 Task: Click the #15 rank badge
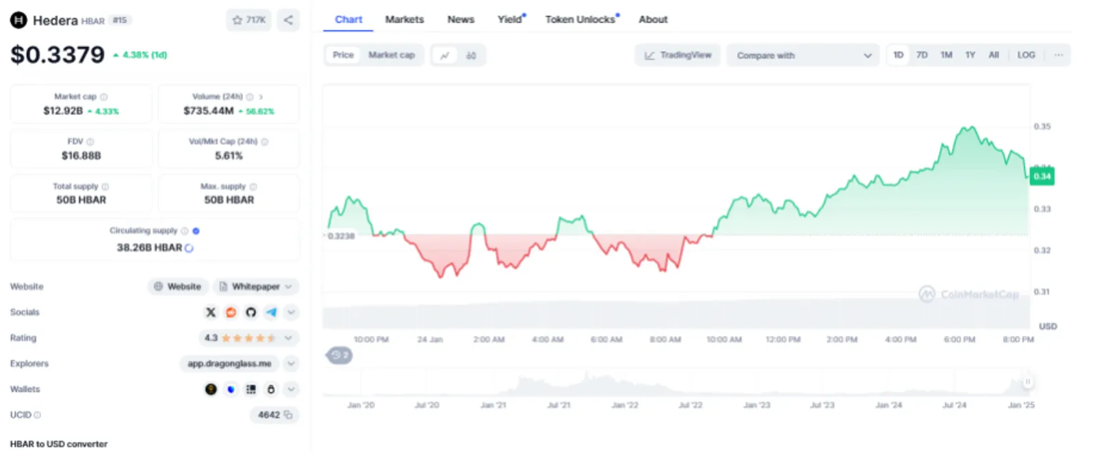[x=120, y=20]
